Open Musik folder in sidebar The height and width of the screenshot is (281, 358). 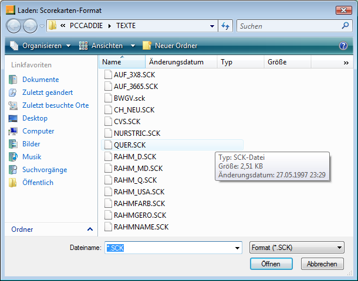(x=32, y=157)
